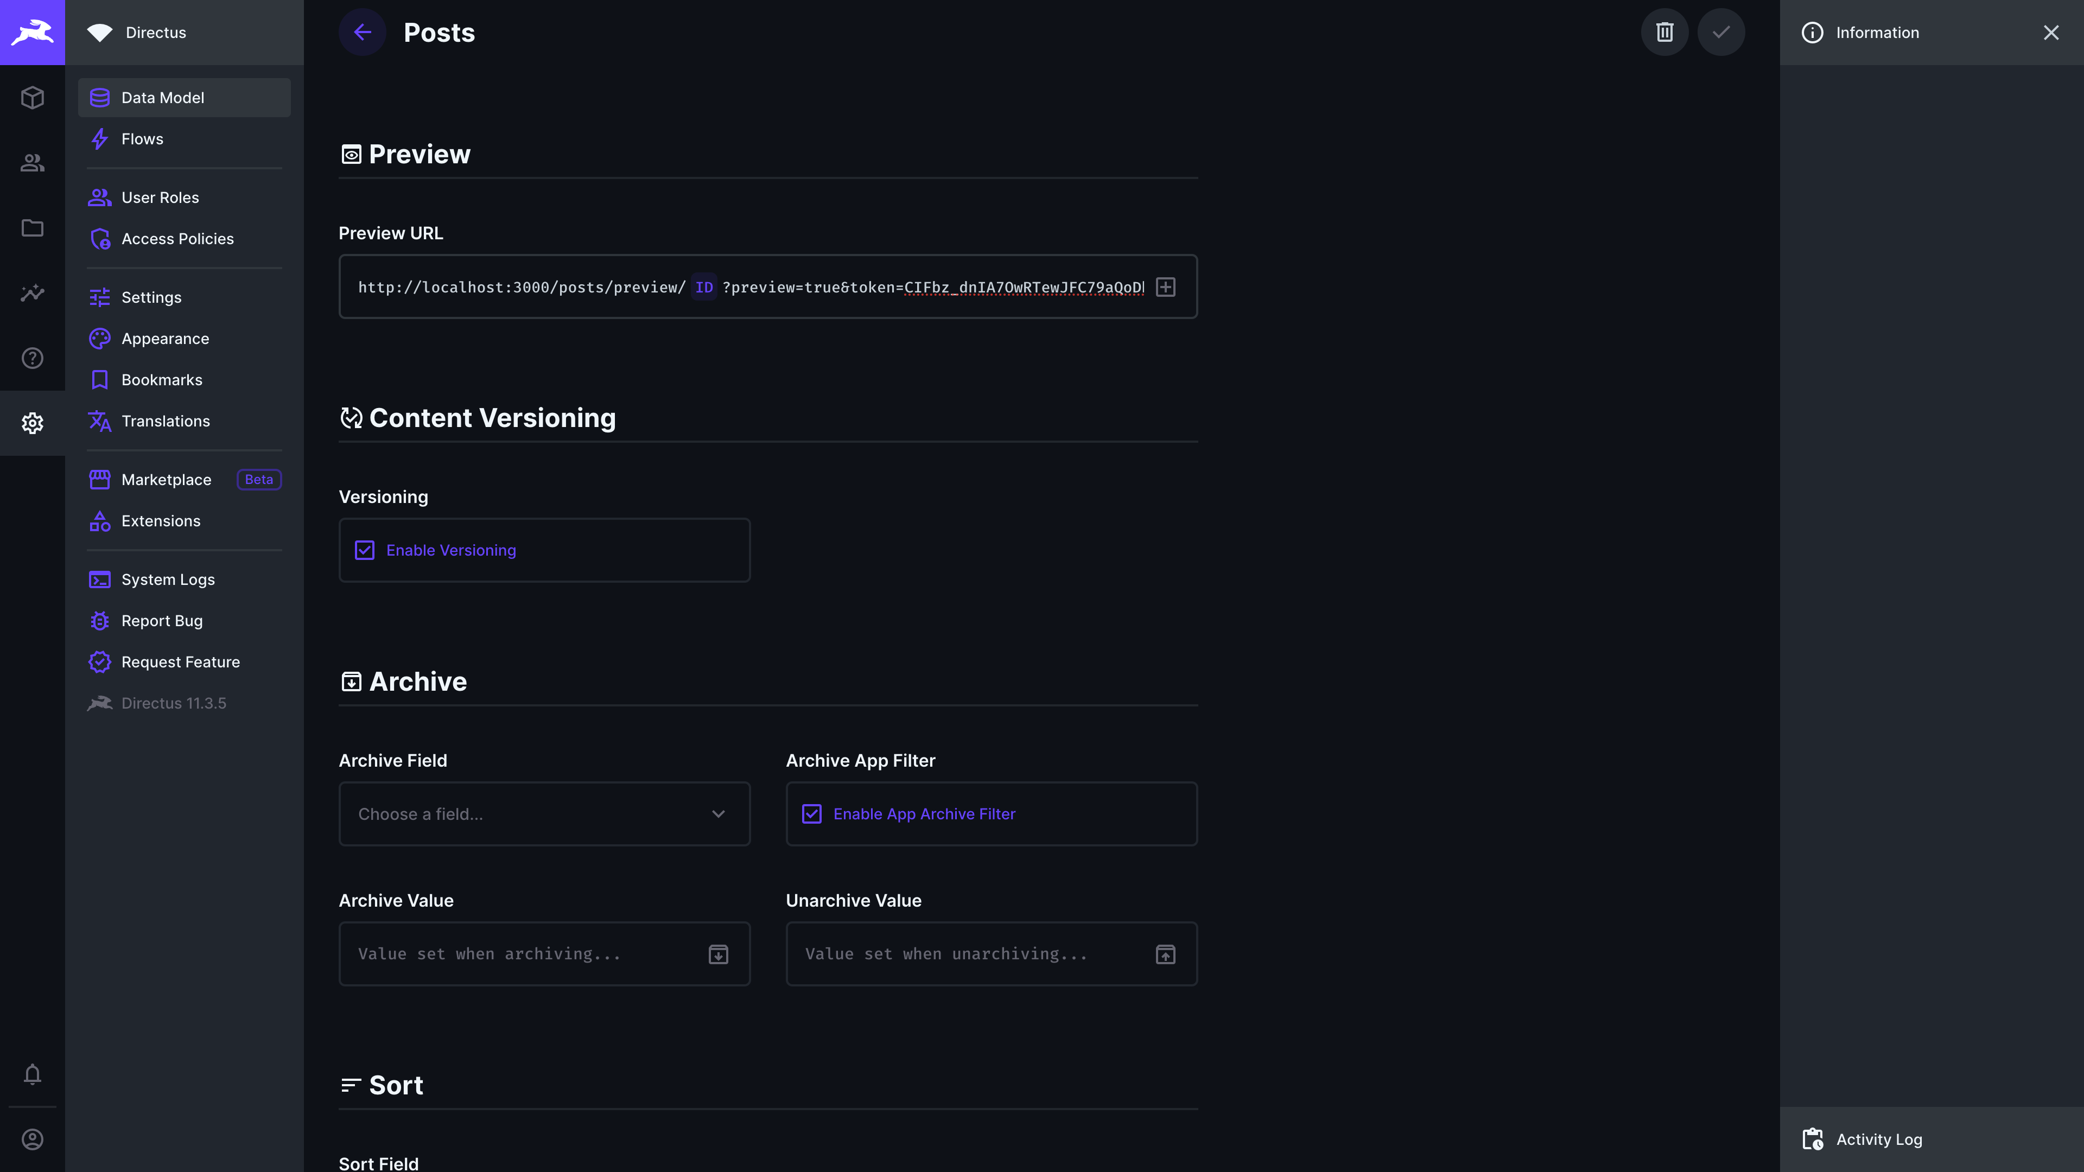Open the Content module from module bar
The height and width of the screenshot is (1172, 2084).
[x=33, y=97]
